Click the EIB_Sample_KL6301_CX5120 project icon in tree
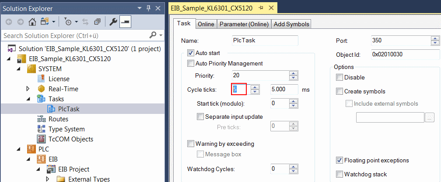 22,59
